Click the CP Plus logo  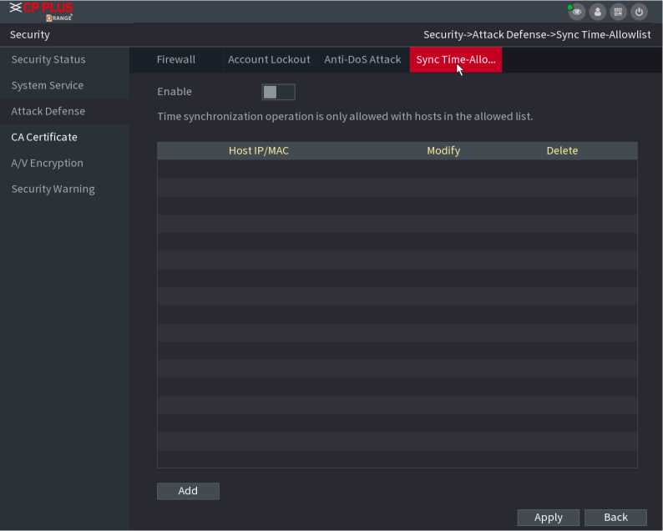[42, 11]
